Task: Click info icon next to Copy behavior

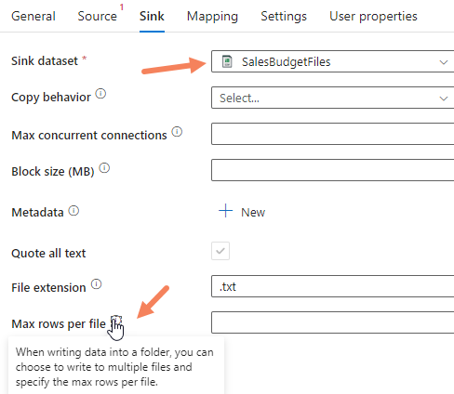Action: [x=100, y=94]
